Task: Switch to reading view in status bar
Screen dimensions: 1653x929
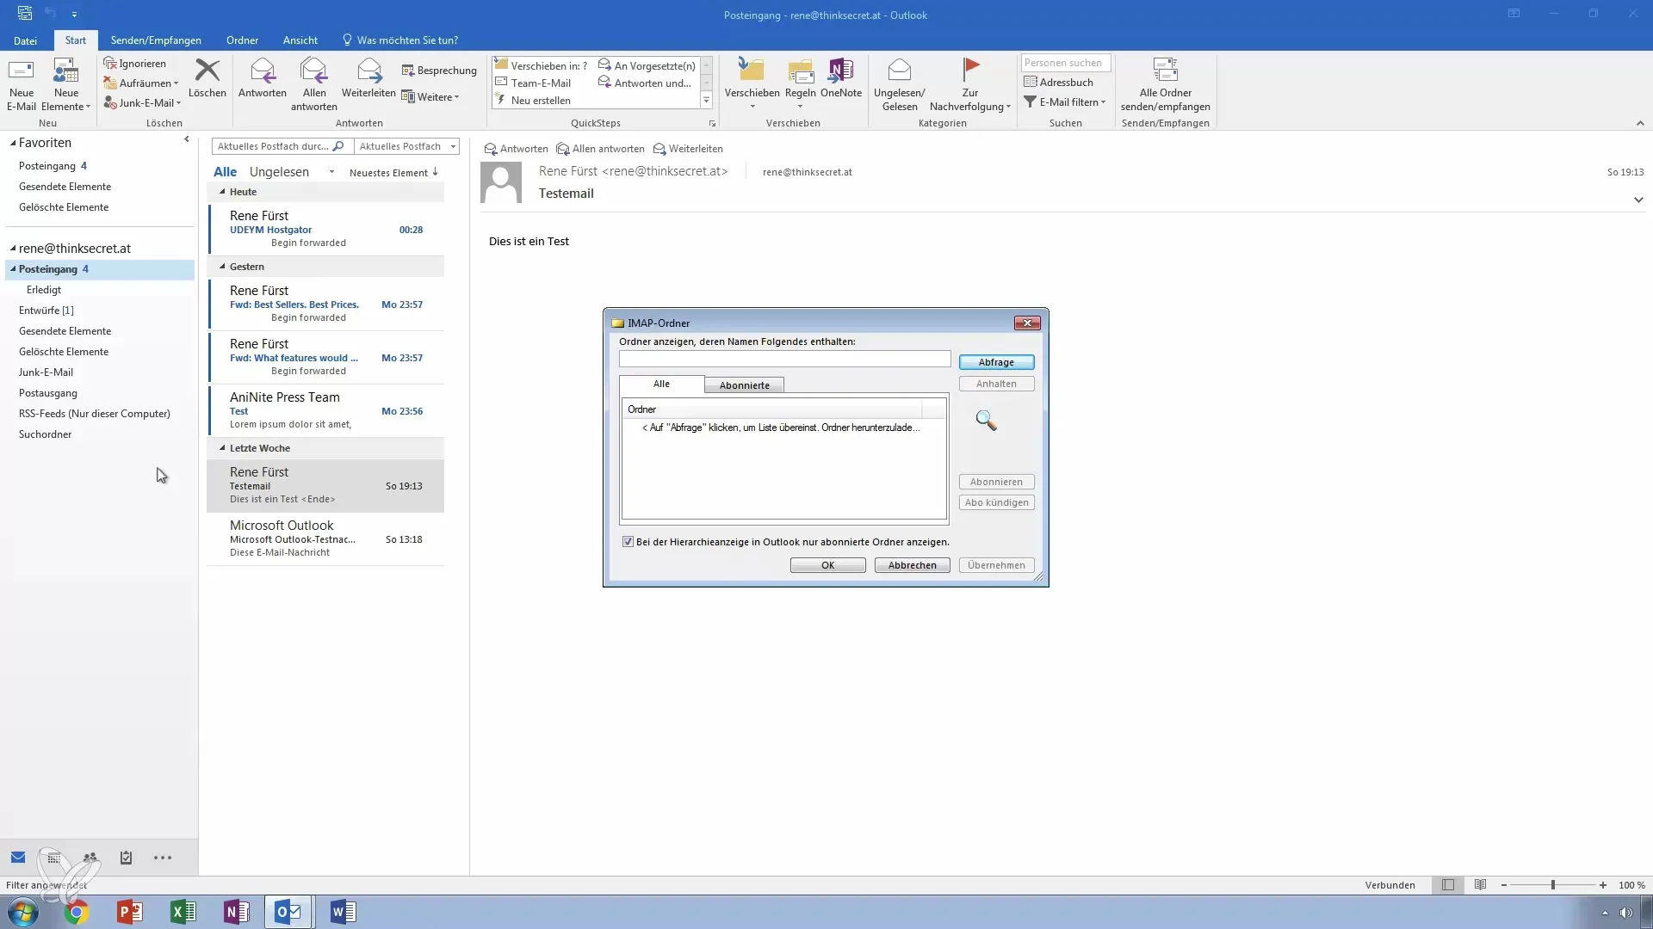Action: [1481, 885]
